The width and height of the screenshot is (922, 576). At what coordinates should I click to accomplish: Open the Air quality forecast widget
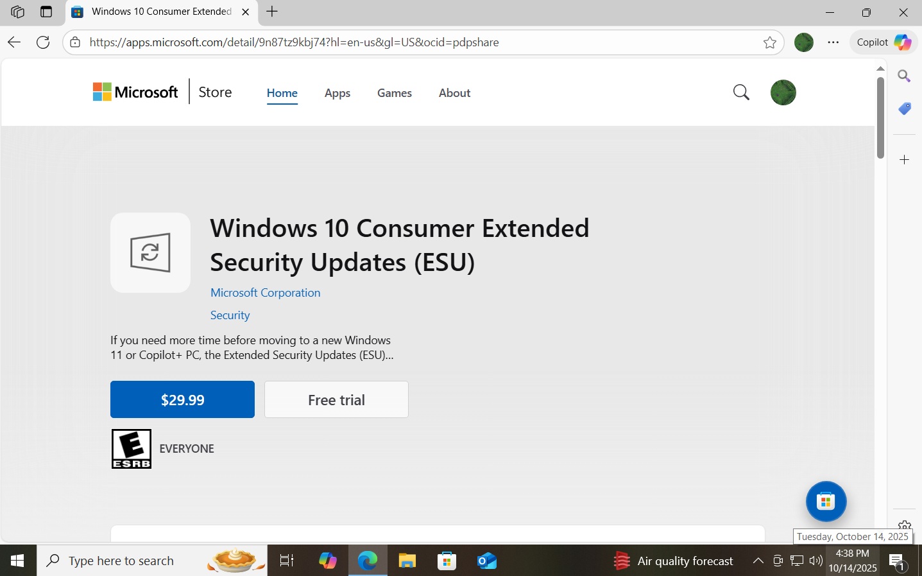point(674,561)
